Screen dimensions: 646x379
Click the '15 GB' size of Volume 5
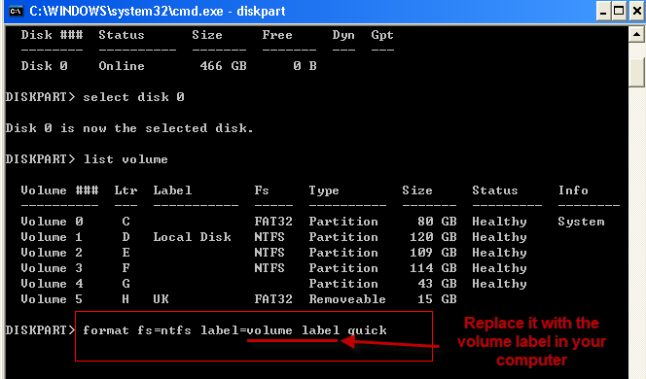tap(437, 299)
